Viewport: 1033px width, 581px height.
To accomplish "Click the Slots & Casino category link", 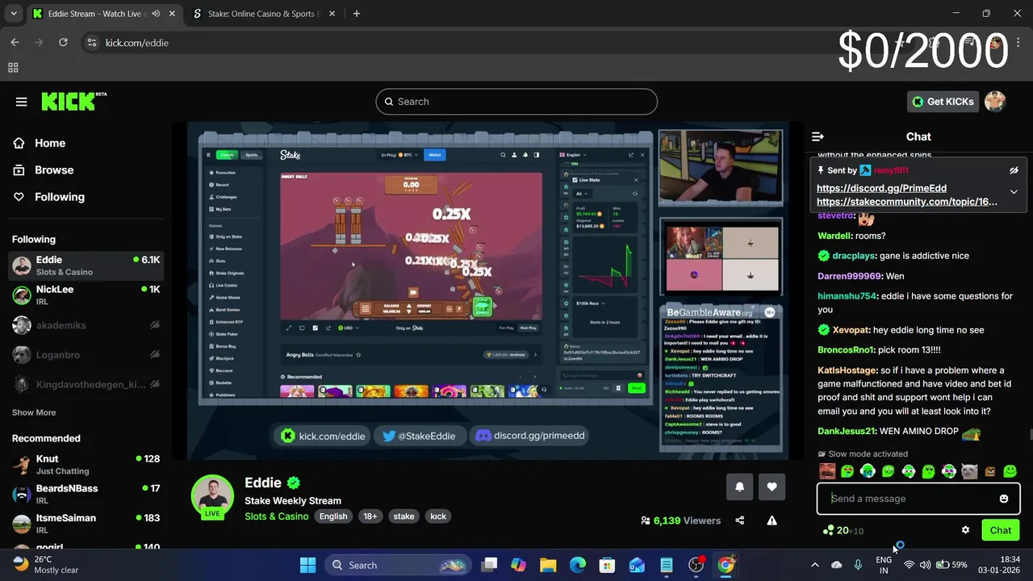I will (277, 516).
